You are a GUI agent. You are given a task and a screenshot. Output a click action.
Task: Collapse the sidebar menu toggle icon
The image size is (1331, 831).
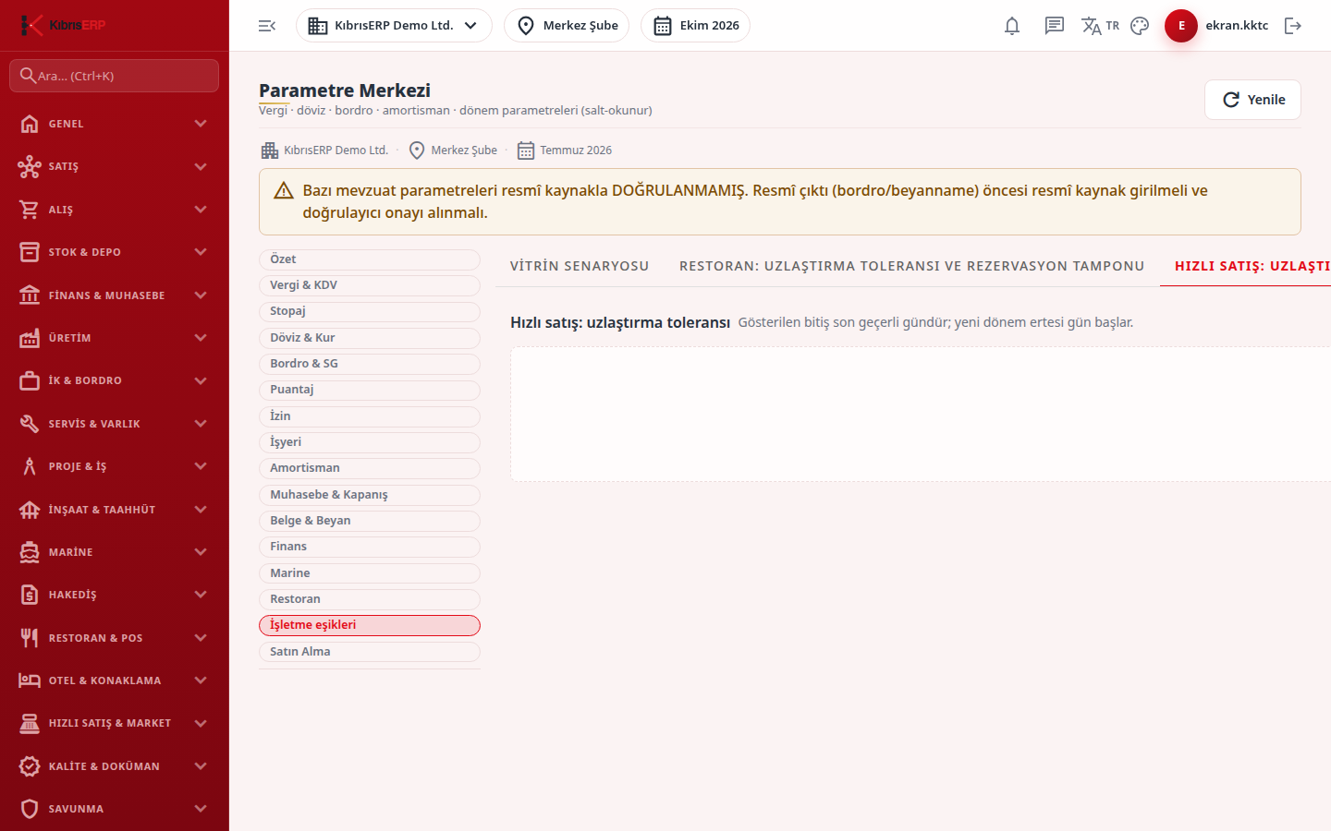point(267,26)
